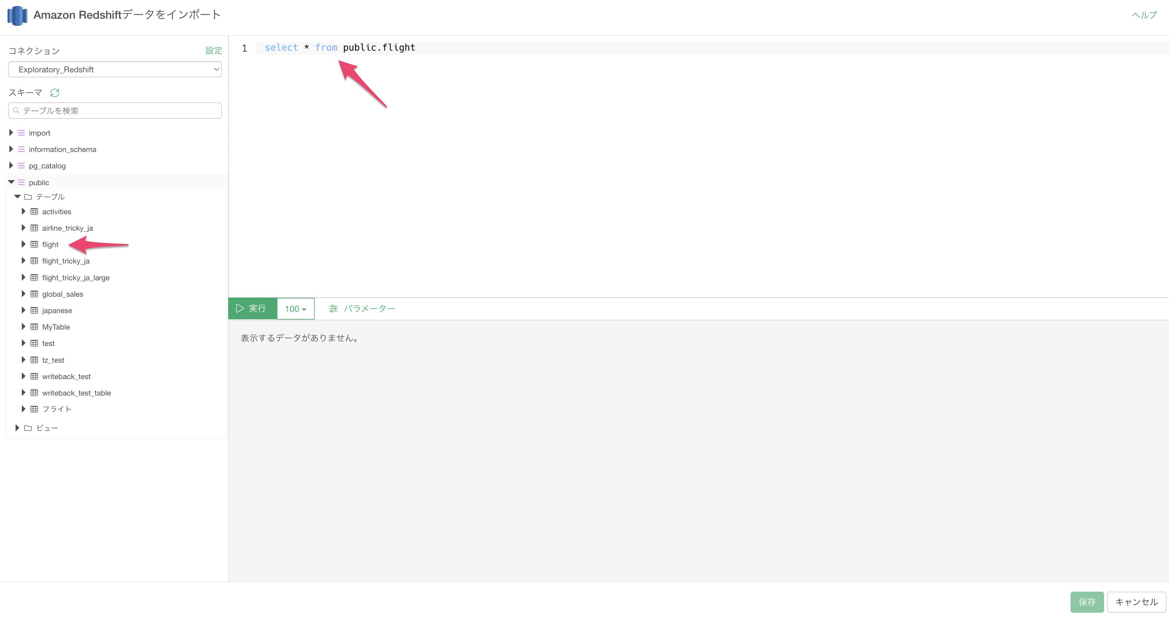Select the test table
Viewport: 1169px width, 617px height.
[x=48, y=344]
